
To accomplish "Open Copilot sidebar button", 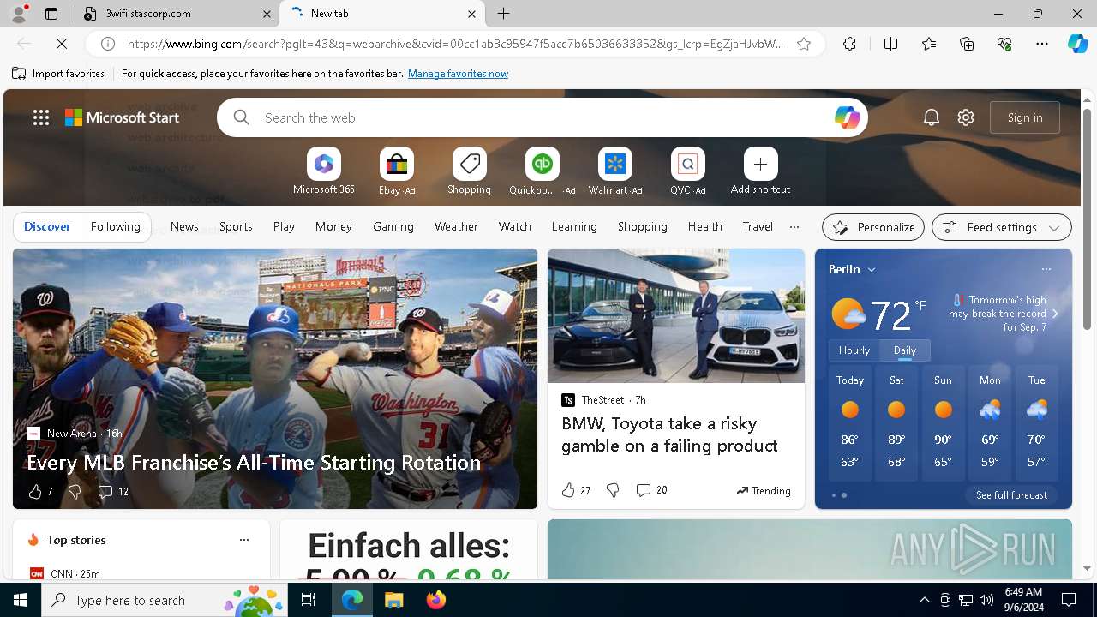I will [1078, 44].
